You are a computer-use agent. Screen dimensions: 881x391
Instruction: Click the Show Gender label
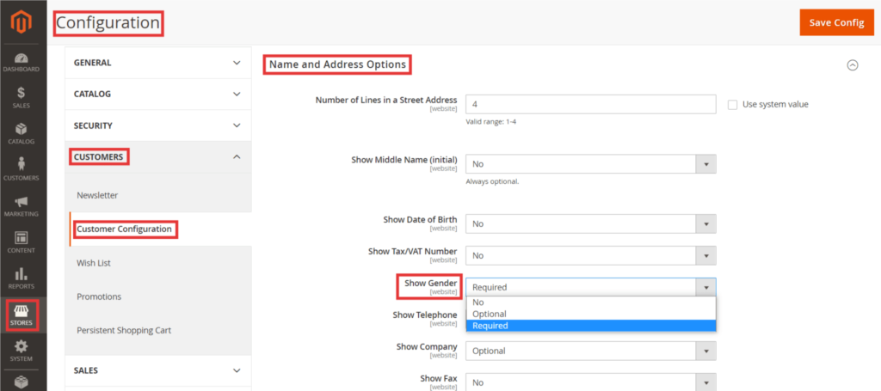point(430,284)
